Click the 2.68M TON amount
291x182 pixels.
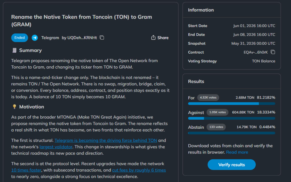pyautogui.click(x=245, y=97)
